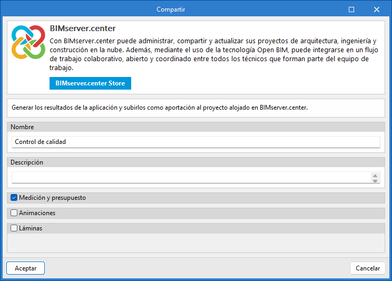Uncheck Medición y presupuesto checkbox

[14, 198]
